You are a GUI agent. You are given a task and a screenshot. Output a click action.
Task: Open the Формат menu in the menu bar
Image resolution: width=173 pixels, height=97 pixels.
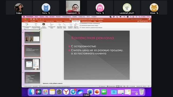[58, 17]
